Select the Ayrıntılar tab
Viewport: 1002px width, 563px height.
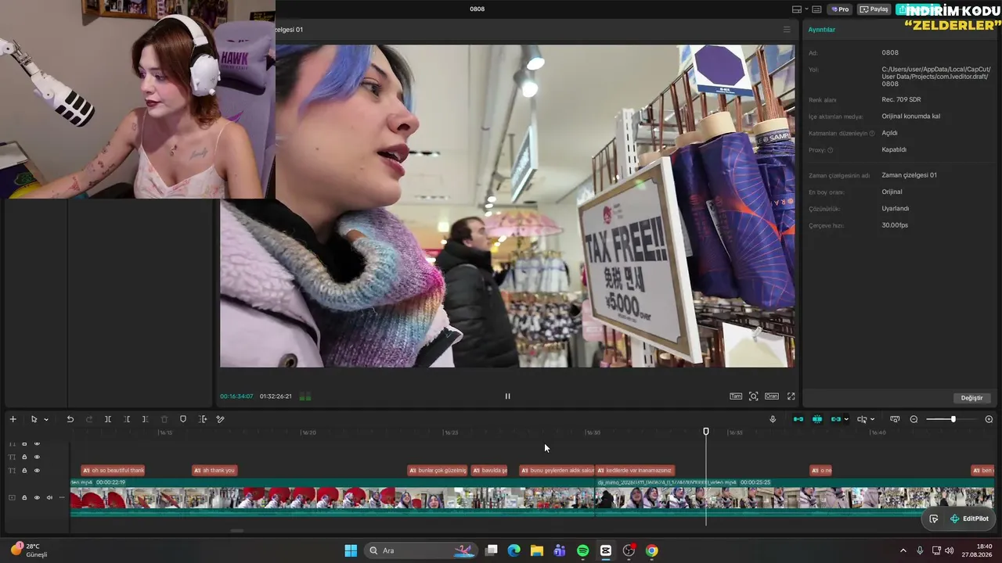tap(821, 30)
